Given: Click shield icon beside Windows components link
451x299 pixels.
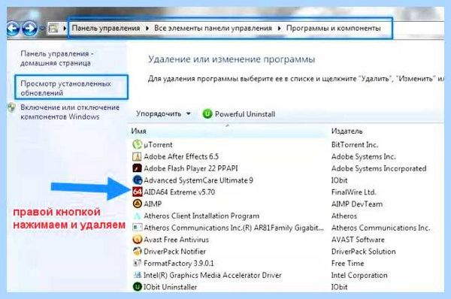Looking at the screenshot, I should coord(12,107).
